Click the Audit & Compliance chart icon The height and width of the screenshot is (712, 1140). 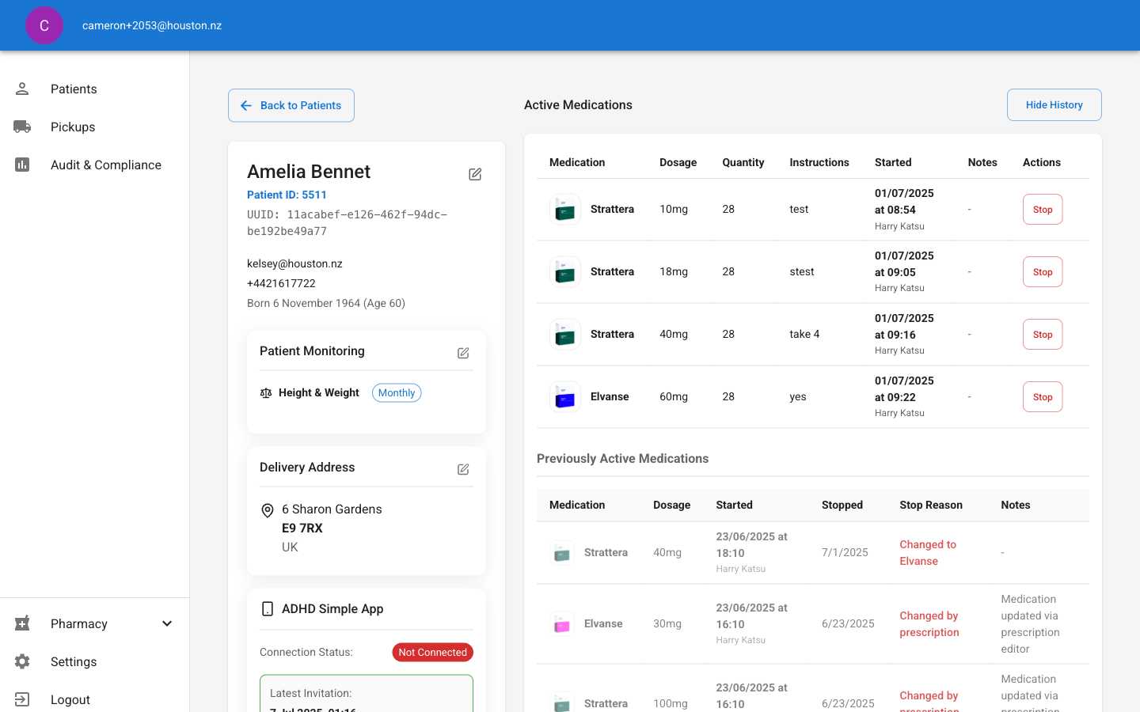22,165
